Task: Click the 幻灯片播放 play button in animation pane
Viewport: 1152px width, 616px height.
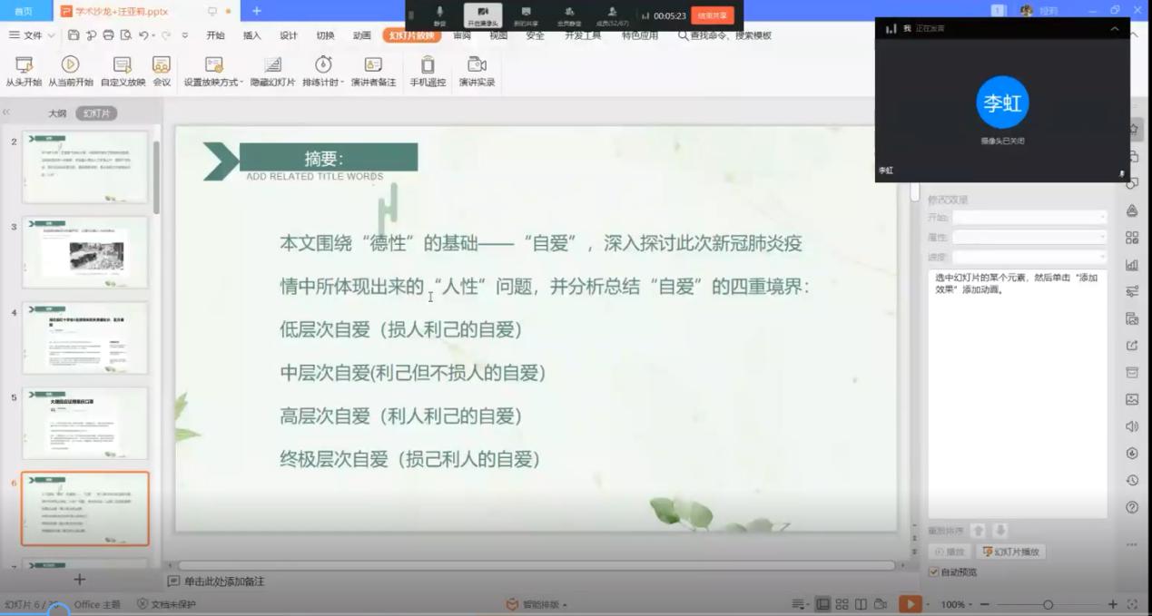Action: click(1012, 551)
